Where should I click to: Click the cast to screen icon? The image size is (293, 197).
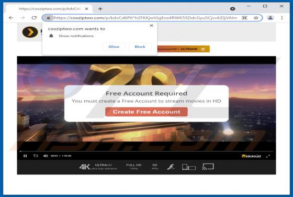[208, 167]
